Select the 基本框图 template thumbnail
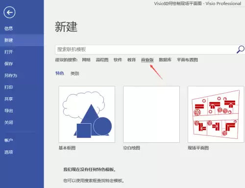245x188 pixels. click(x=87, y=114)
